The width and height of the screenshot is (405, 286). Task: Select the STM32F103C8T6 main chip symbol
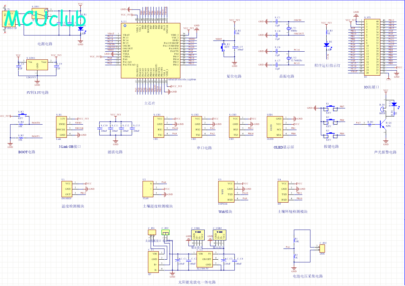[x=151, y=51]
